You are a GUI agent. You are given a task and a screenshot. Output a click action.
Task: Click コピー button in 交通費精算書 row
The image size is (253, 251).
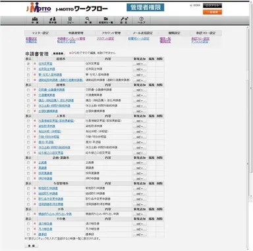(x=140, y=95)
